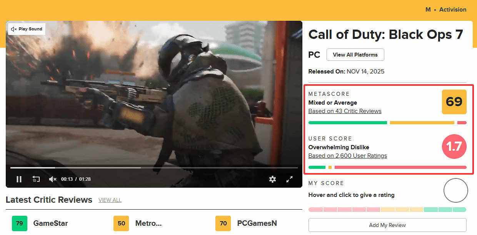Viewport: 477px width, 235px height.
Task: Select PCGamesN's 70 score badge
Action: coord(223,223)
